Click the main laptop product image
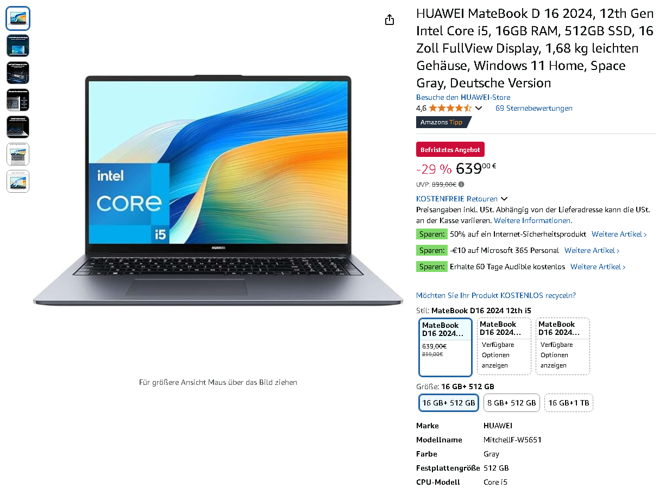The image size is (659, 488). tap(218, 190)
